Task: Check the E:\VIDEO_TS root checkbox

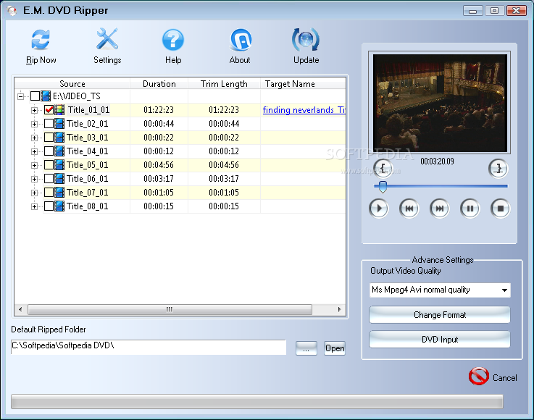Action: tap(35, 96)
